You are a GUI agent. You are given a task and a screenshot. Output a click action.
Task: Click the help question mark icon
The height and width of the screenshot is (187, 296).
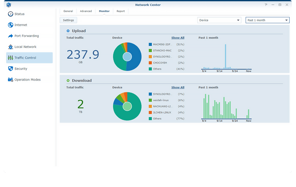(x=266, y=5)
